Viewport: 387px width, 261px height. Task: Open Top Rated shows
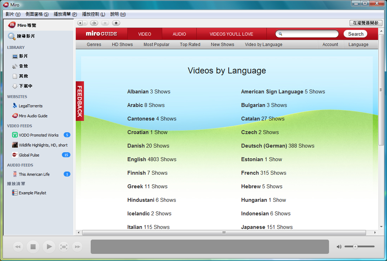coord(190,45)
